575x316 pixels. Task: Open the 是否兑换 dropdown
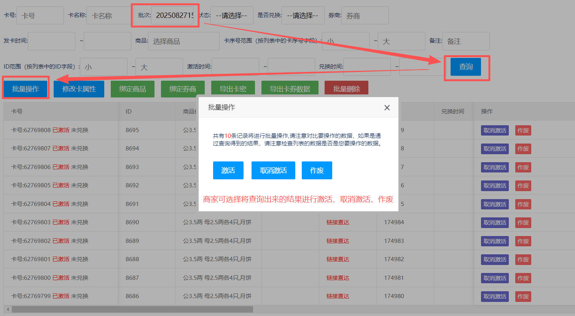[x=303, y=16]
